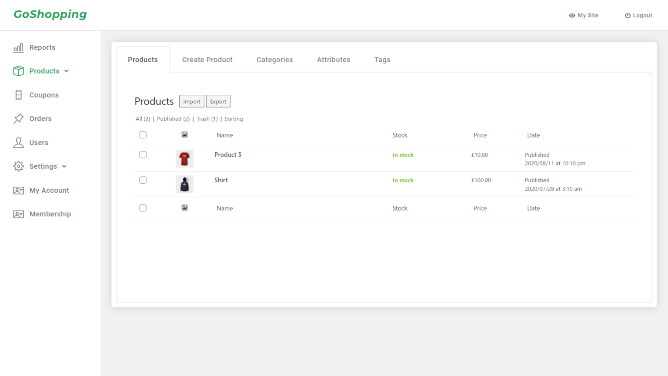Click the Users person icon in sidebar
Image resolution: width=668 pixels, height=376 pixels.
coord(18,142)
